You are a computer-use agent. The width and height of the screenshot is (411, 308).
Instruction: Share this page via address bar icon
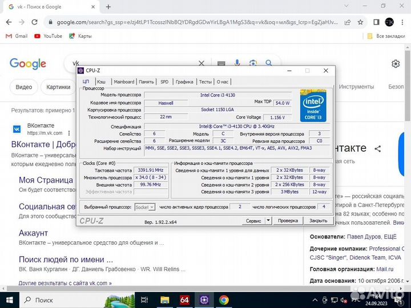[x=348, y=22]
